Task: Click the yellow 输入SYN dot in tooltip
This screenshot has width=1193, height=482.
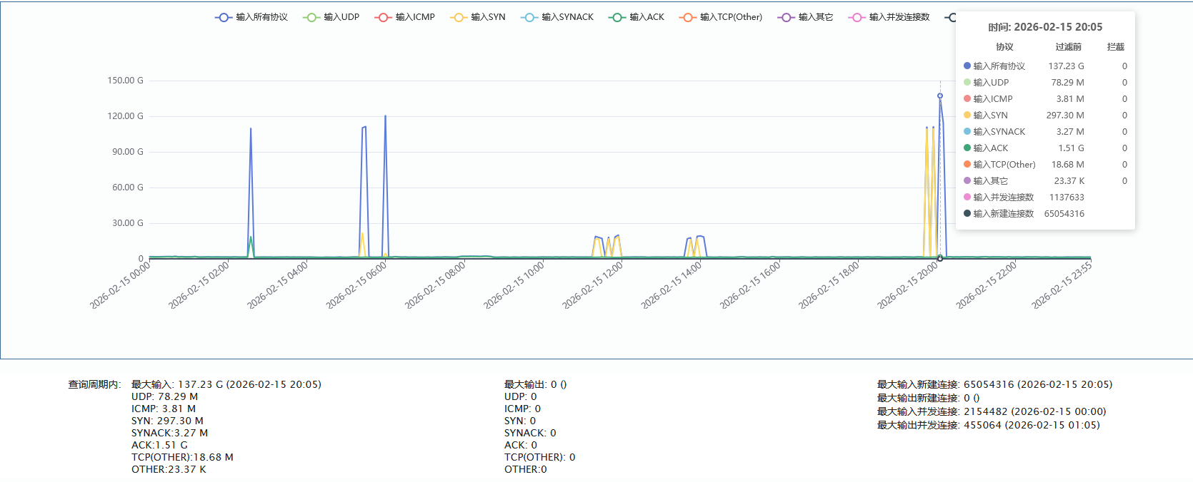Action: 967,115
